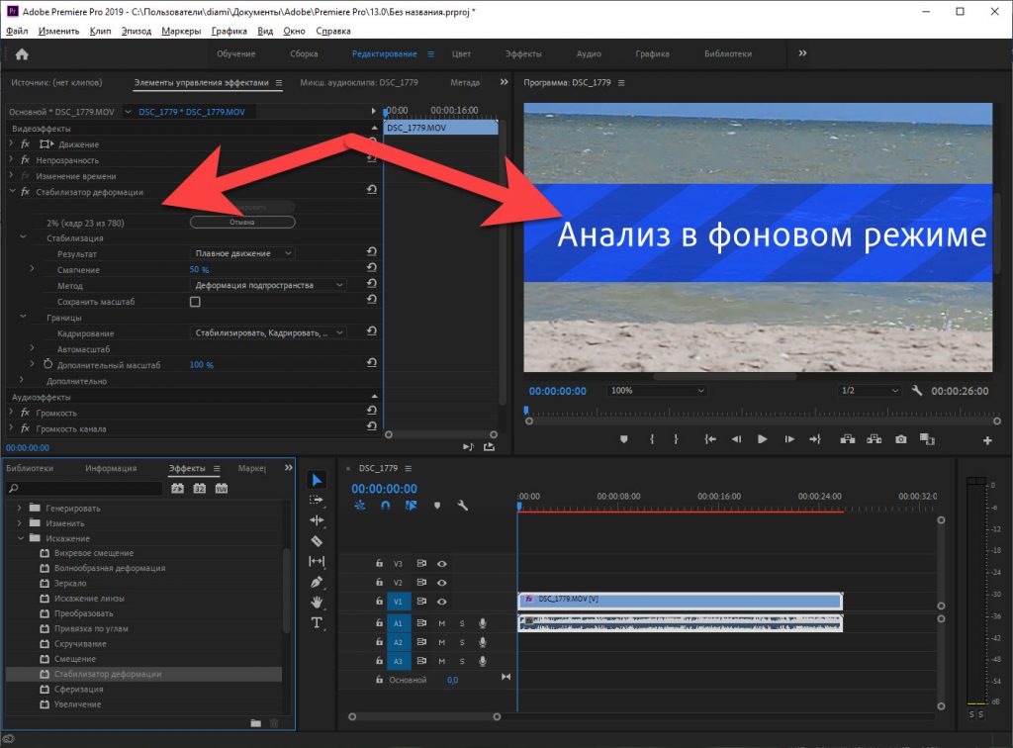Select the Hand tool
This screenshot has height=748, width=1013.
pos(317,602)
